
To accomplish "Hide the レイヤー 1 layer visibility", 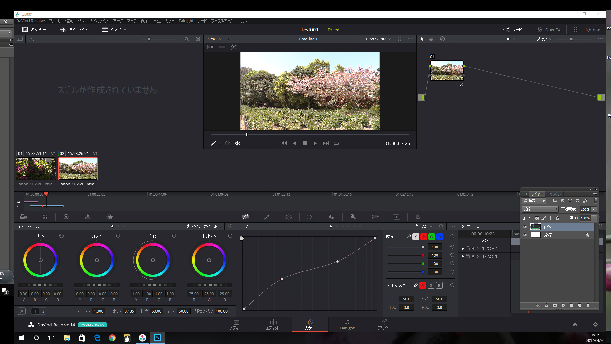I will 525,227.
